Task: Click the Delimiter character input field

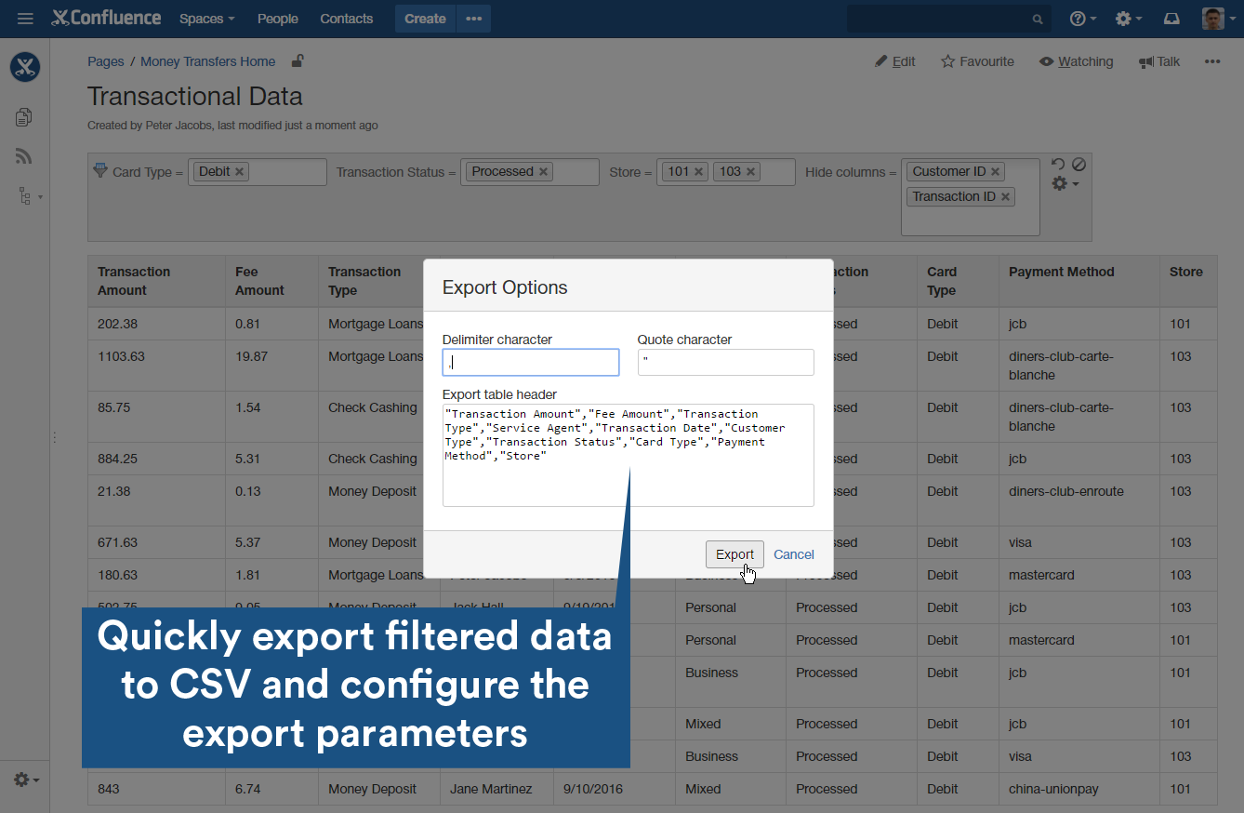Action: click(x=530, y=362)
